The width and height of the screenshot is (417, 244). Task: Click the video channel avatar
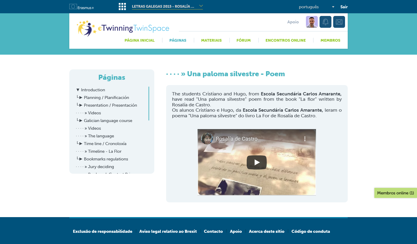tap(207, 138)
